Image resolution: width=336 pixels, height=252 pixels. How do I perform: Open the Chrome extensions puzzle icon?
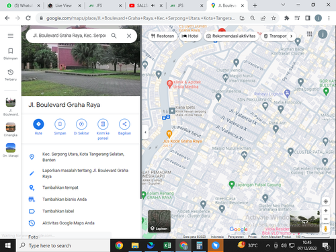click(286, 18)
